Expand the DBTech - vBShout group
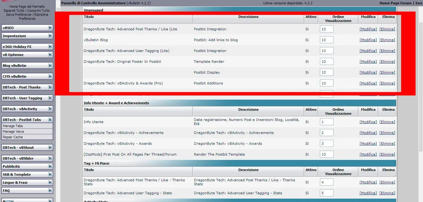The width and height of the screenshot is (423, 202). point(50,148)
